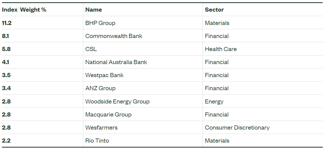Select the ANZ Group name cell
This screenshot has width=325, height=149.
(x=100, y=88)
